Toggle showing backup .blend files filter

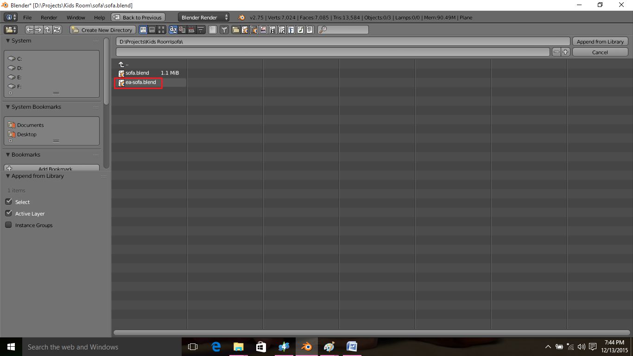pos(254,30)
